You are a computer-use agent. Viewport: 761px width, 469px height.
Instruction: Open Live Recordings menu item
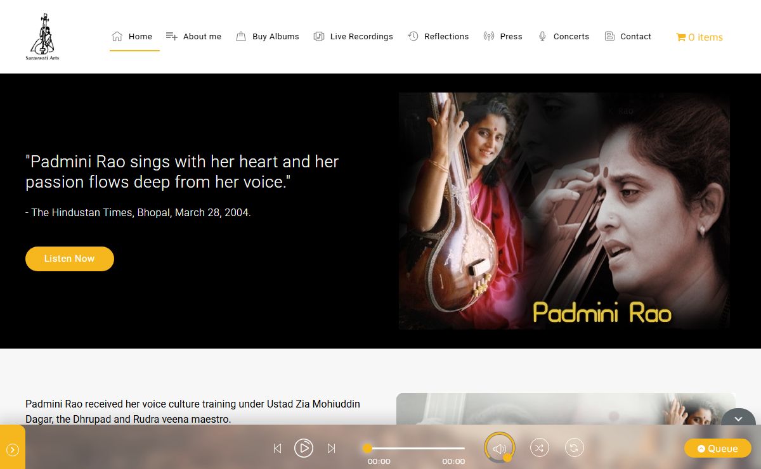click(x=353, y=37)
